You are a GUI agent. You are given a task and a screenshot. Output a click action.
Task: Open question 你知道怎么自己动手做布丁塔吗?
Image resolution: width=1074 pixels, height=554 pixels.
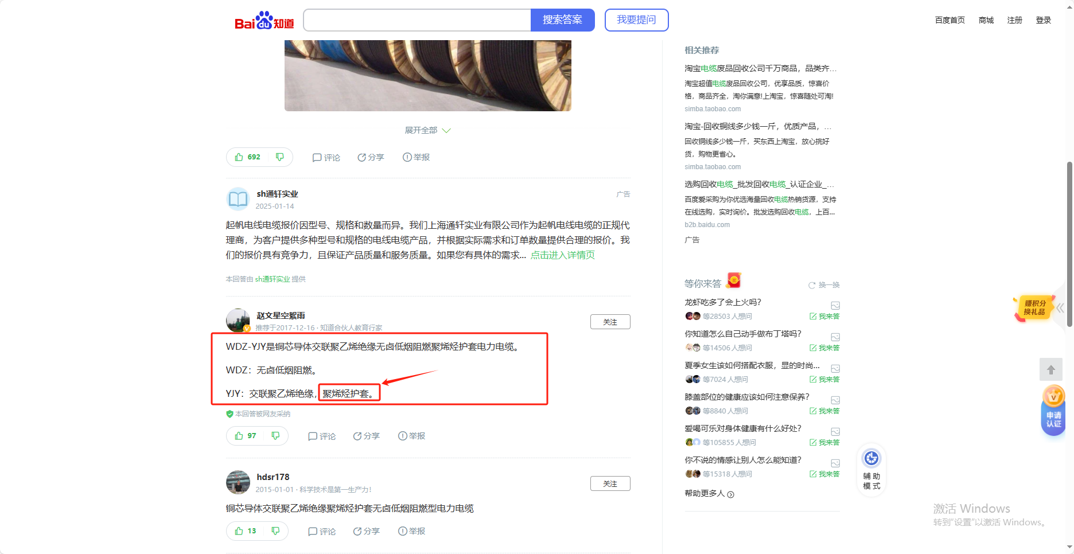743,334
